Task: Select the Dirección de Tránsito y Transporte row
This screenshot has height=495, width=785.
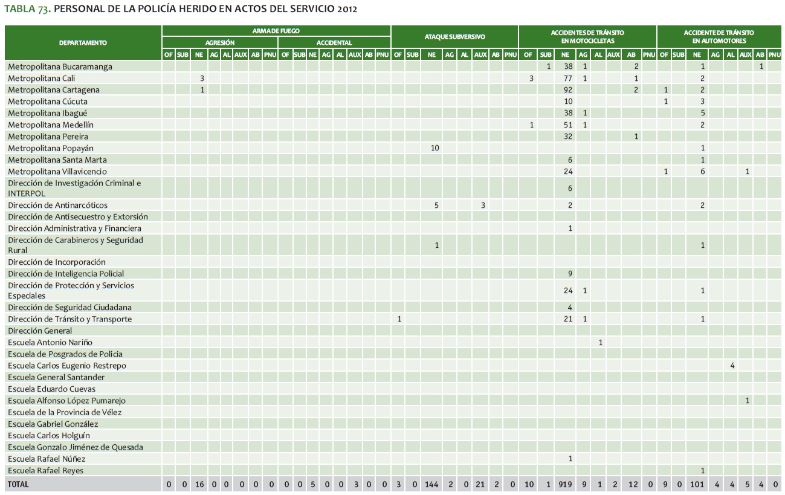Action: tap(69, 319)
